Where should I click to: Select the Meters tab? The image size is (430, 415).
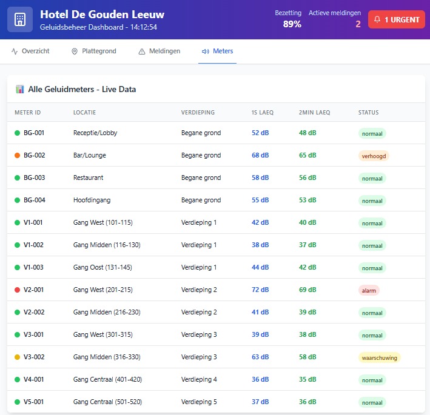[x=217, y=51]
